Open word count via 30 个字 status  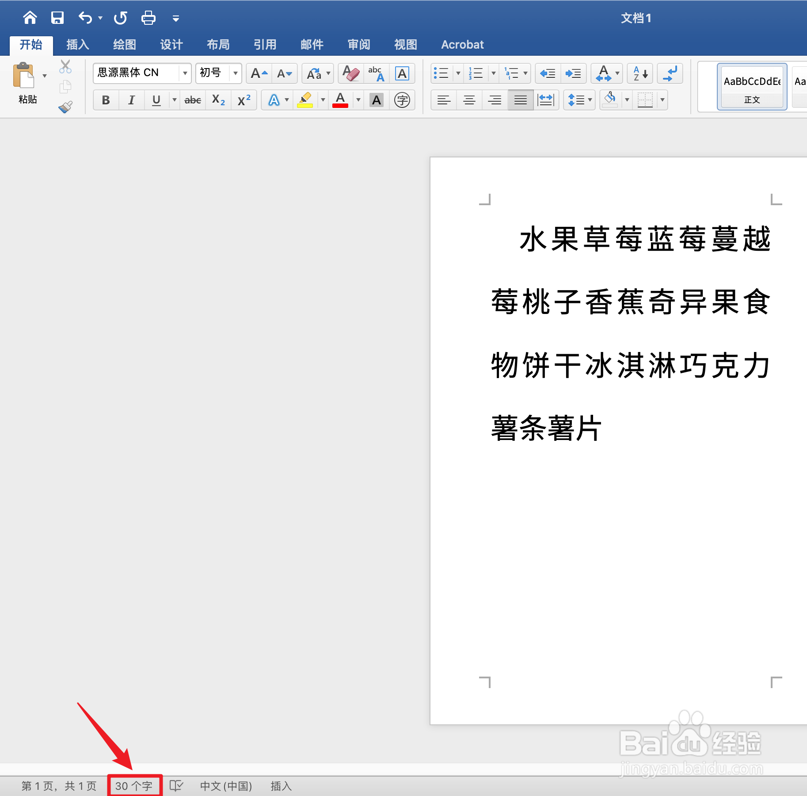point(135,785)
